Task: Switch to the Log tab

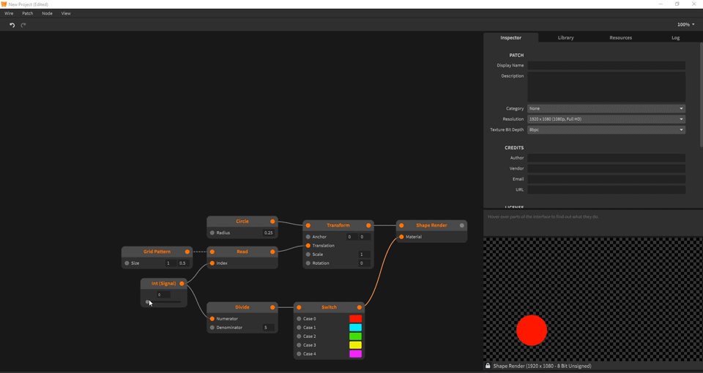Action: coord(675,37)
